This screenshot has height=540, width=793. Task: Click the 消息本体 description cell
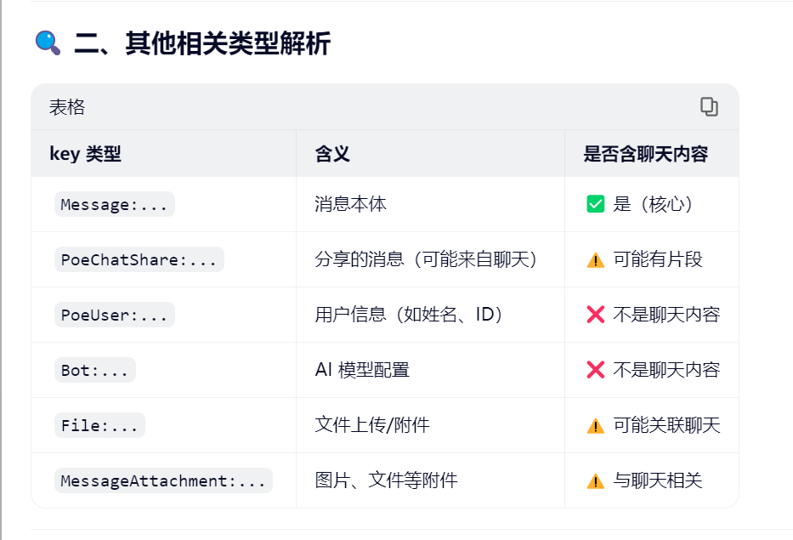[351, 204]
